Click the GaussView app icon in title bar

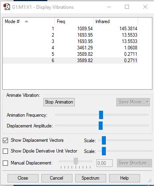pos(7,7)
